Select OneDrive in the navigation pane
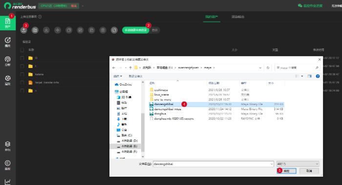 [124, 84]
